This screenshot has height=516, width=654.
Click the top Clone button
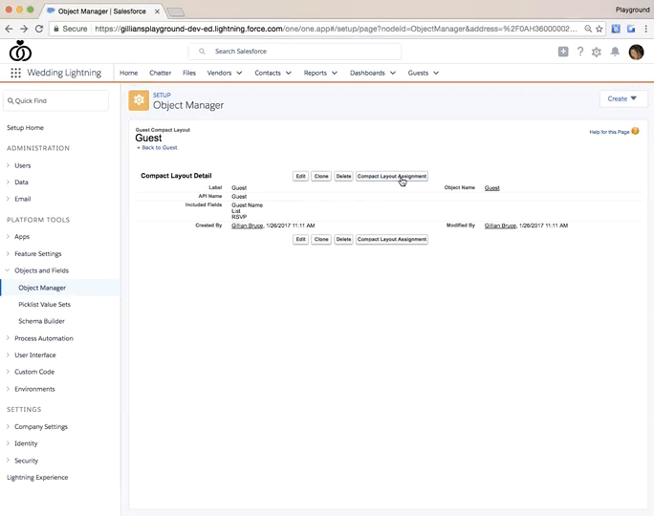321,177
